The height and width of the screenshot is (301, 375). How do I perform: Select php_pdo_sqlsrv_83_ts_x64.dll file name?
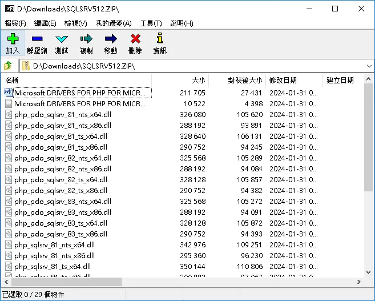(61, 223)
